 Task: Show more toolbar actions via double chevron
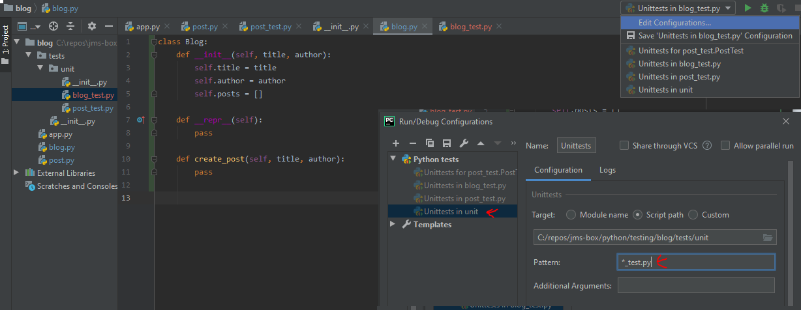pyautogui.click(x=513, y=143)
